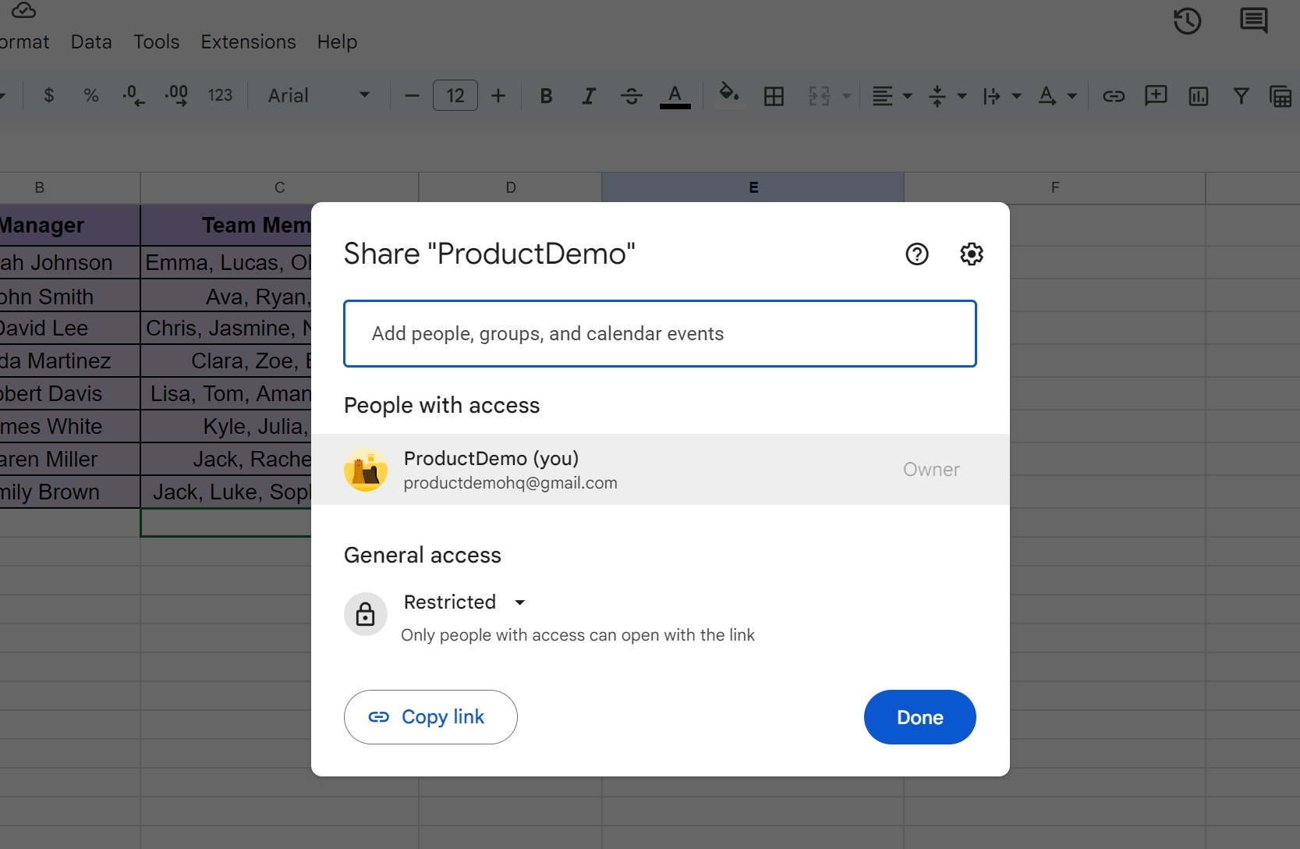Open sharing help via question mark icon
This screenshot has height=849, width=1300.
tap(917, 254)
